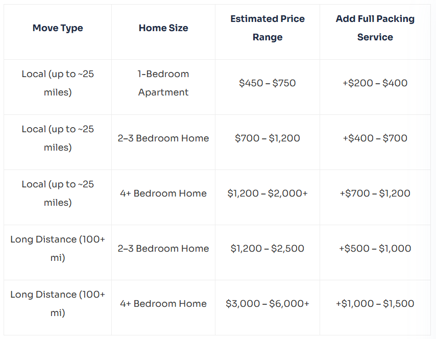The image size is (436, 339).
Task: Select the +$1,000 – $1,500 packing cell
Action: coord(375,303)
